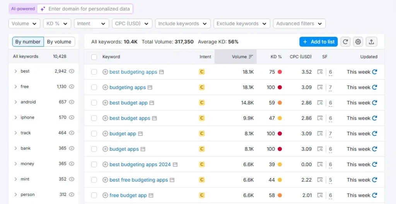Open the 'best budgeting apps' keyword link
The height and width of the screenshot is (204, 396).
133,72
